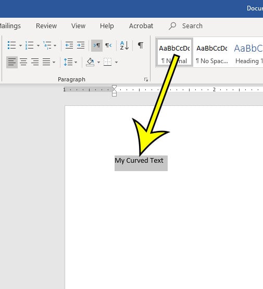Screen dimensions: 263x289
Task: Click the Sort A-Z icon
Action: (124, 45)
